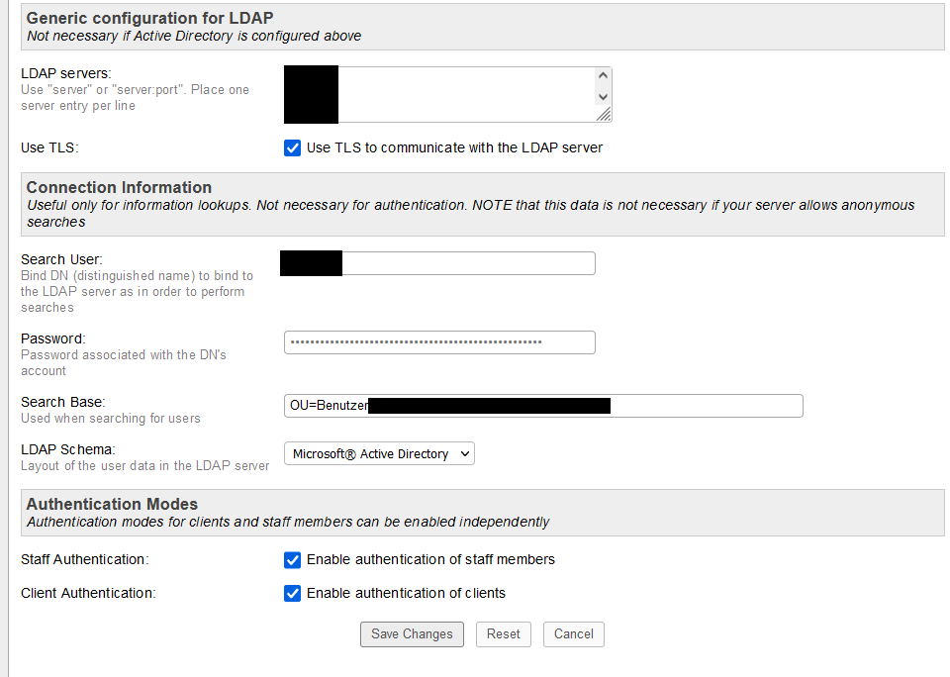Toggle the staff authentication checkbox
Screen dimensions: 950x677
tap(292, 560)
